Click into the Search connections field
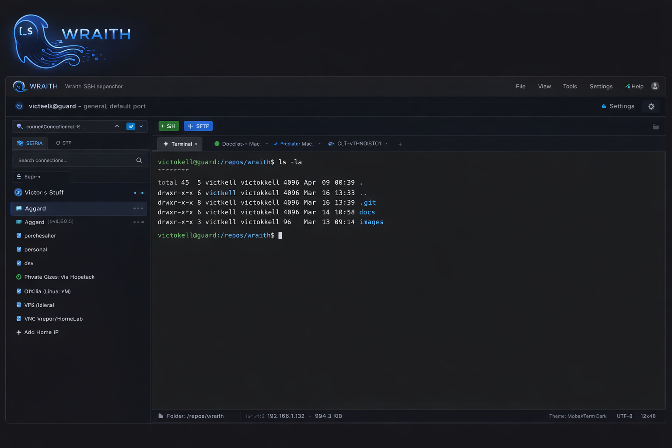 74,161
